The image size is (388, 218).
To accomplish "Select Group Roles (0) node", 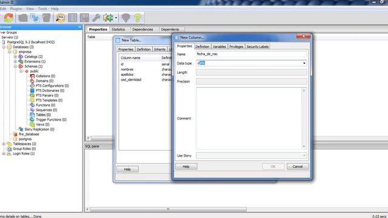I will click(x=24, y=148).
